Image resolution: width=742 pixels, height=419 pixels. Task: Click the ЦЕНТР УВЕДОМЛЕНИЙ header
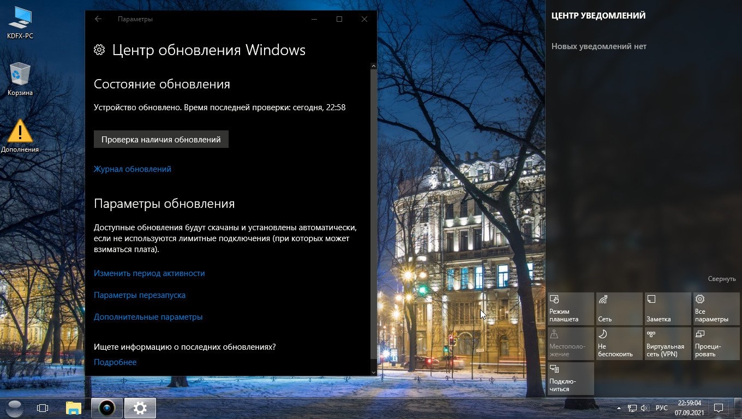click(x=599, y=16)
